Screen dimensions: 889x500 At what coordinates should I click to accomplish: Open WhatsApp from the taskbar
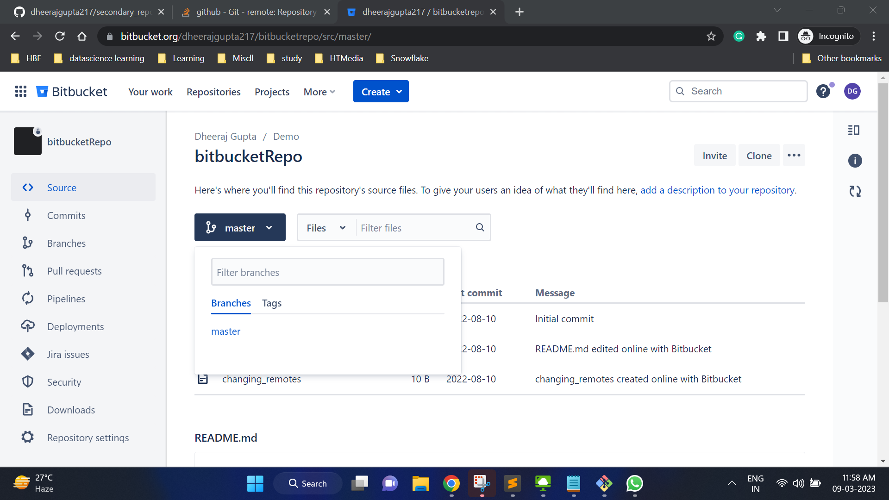click(x=634, y=483)
